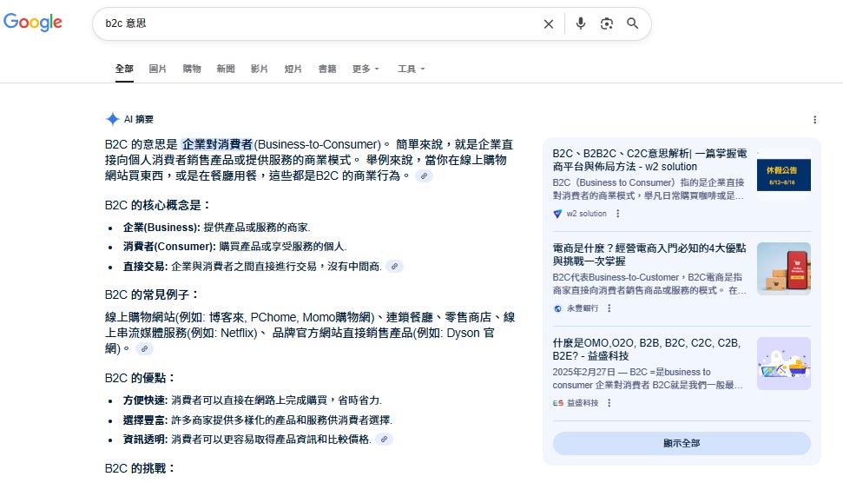Image resolution: width=843 pixels, height=483 pixels.
Task: Expand the 工具 dropdown
Action: (412, 69)
